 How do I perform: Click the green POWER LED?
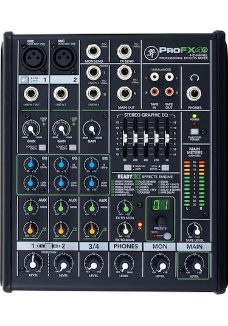[x=195, y=116]
